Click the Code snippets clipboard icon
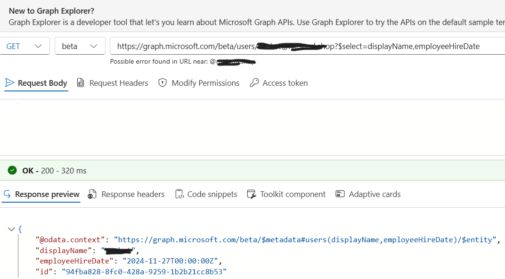The image size is (505, 279). pyautogui.click(x=179, y=194)
